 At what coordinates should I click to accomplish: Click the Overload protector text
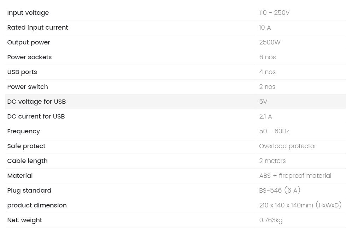click(288, 146)
